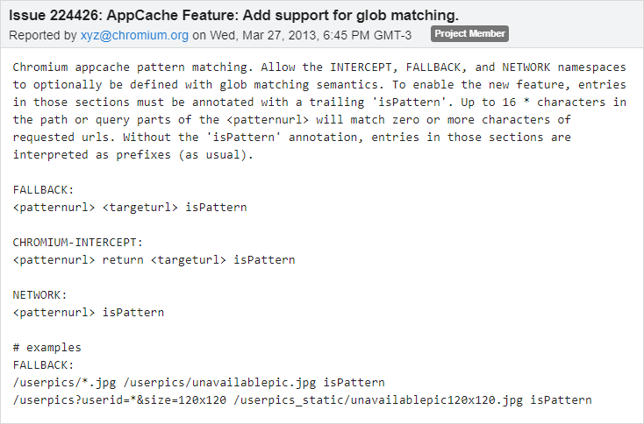Viewport: 644px width, 424px height.
Task: Click the NETWORK: section label
Action: [x=40, y=295]
